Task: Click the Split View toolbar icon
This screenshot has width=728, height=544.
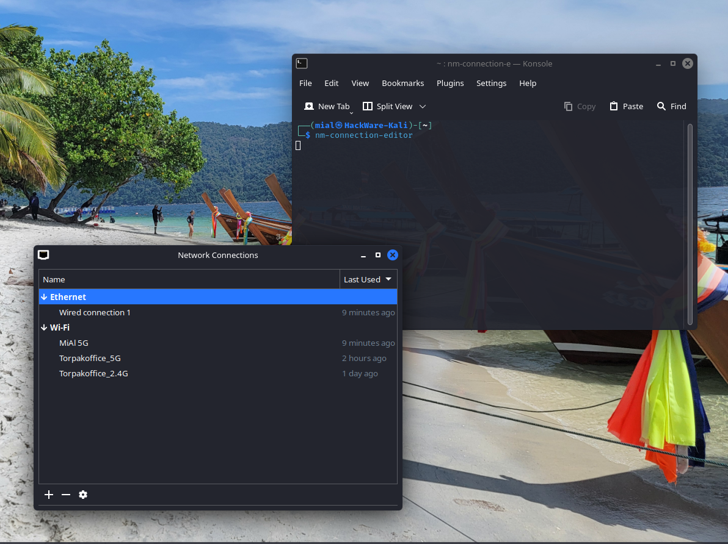Action: pyautogui.click(x=368, y=106)
